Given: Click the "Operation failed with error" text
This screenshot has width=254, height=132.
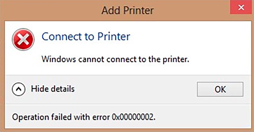Looking at the screenshot, I should pos(61,117).
